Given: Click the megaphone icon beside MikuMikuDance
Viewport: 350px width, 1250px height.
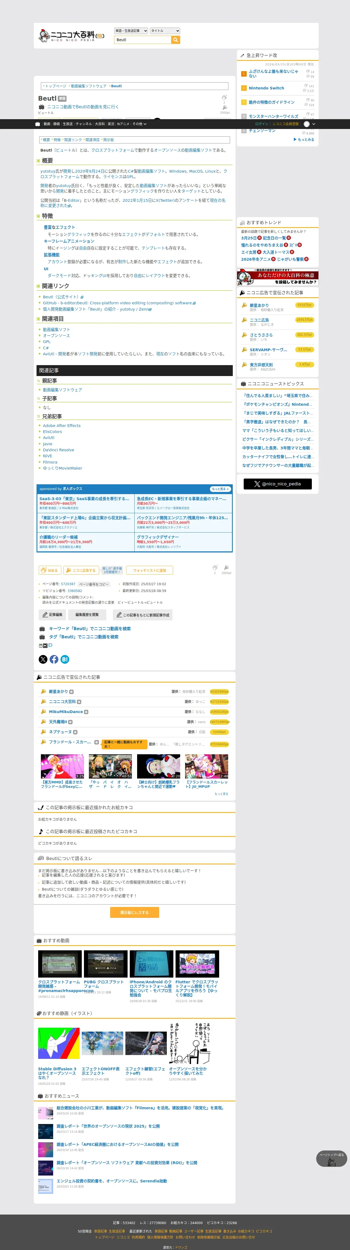Looking at the screenshot, I should click(43, 711).
